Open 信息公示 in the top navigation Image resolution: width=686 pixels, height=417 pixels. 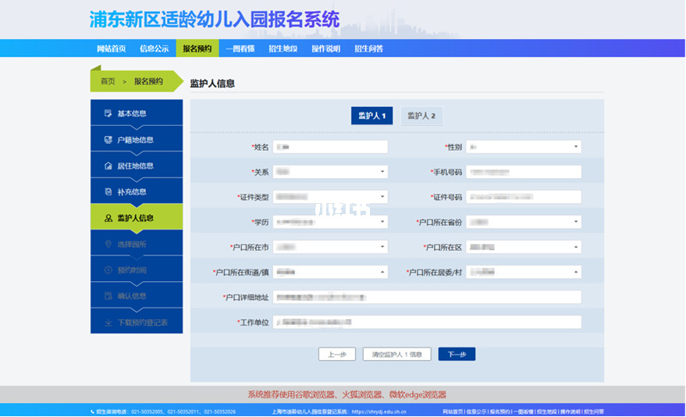tap(154, 48)
